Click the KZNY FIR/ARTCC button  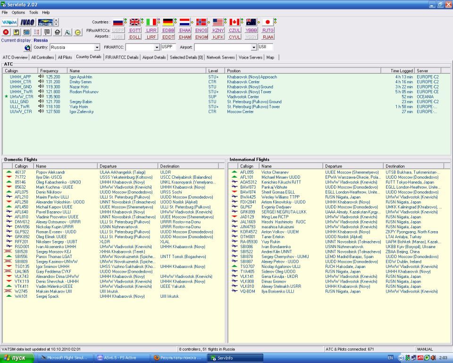(x=218, y=30)
